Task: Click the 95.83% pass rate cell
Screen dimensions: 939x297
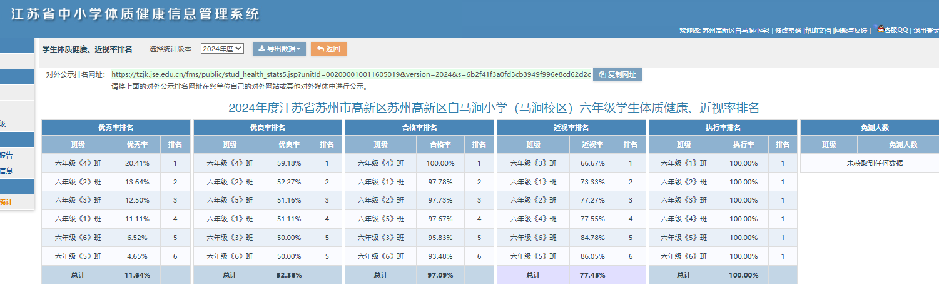Action: (441, 238)
